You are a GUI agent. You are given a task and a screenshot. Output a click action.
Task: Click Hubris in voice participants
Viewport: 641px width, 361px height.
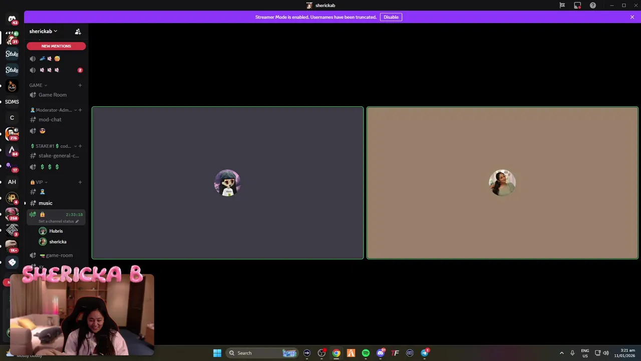pos(56,231)
